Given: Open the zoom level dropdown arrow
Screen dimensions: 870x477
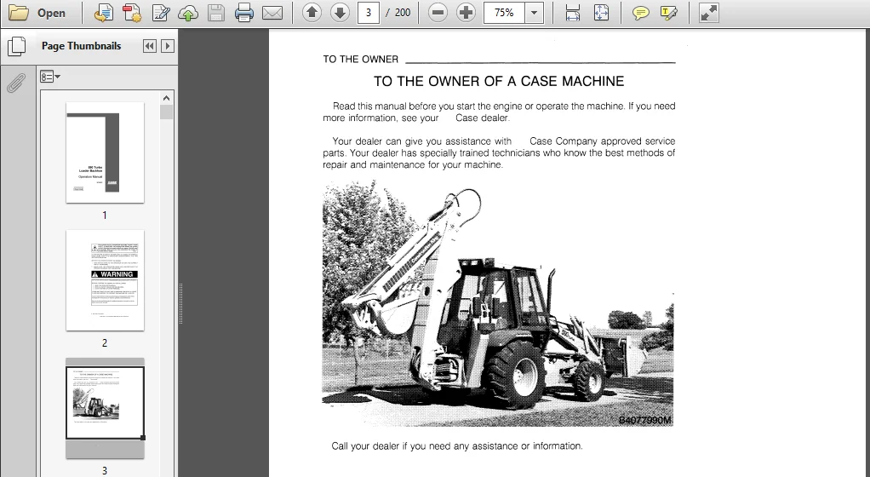Looking at the screenshot, I should pos(535,12).
